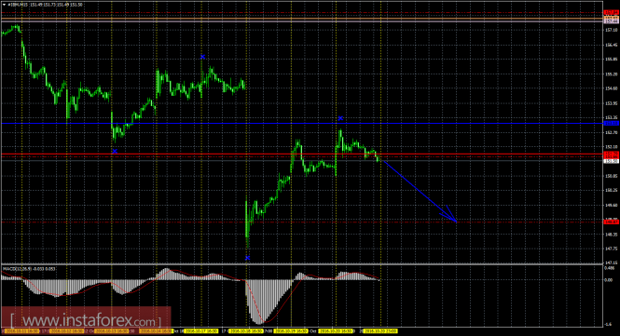Click the 2016.10.20 21:00 date marker on time axis
This screenshot has height=336, width=620.
[x=380, y=331]
